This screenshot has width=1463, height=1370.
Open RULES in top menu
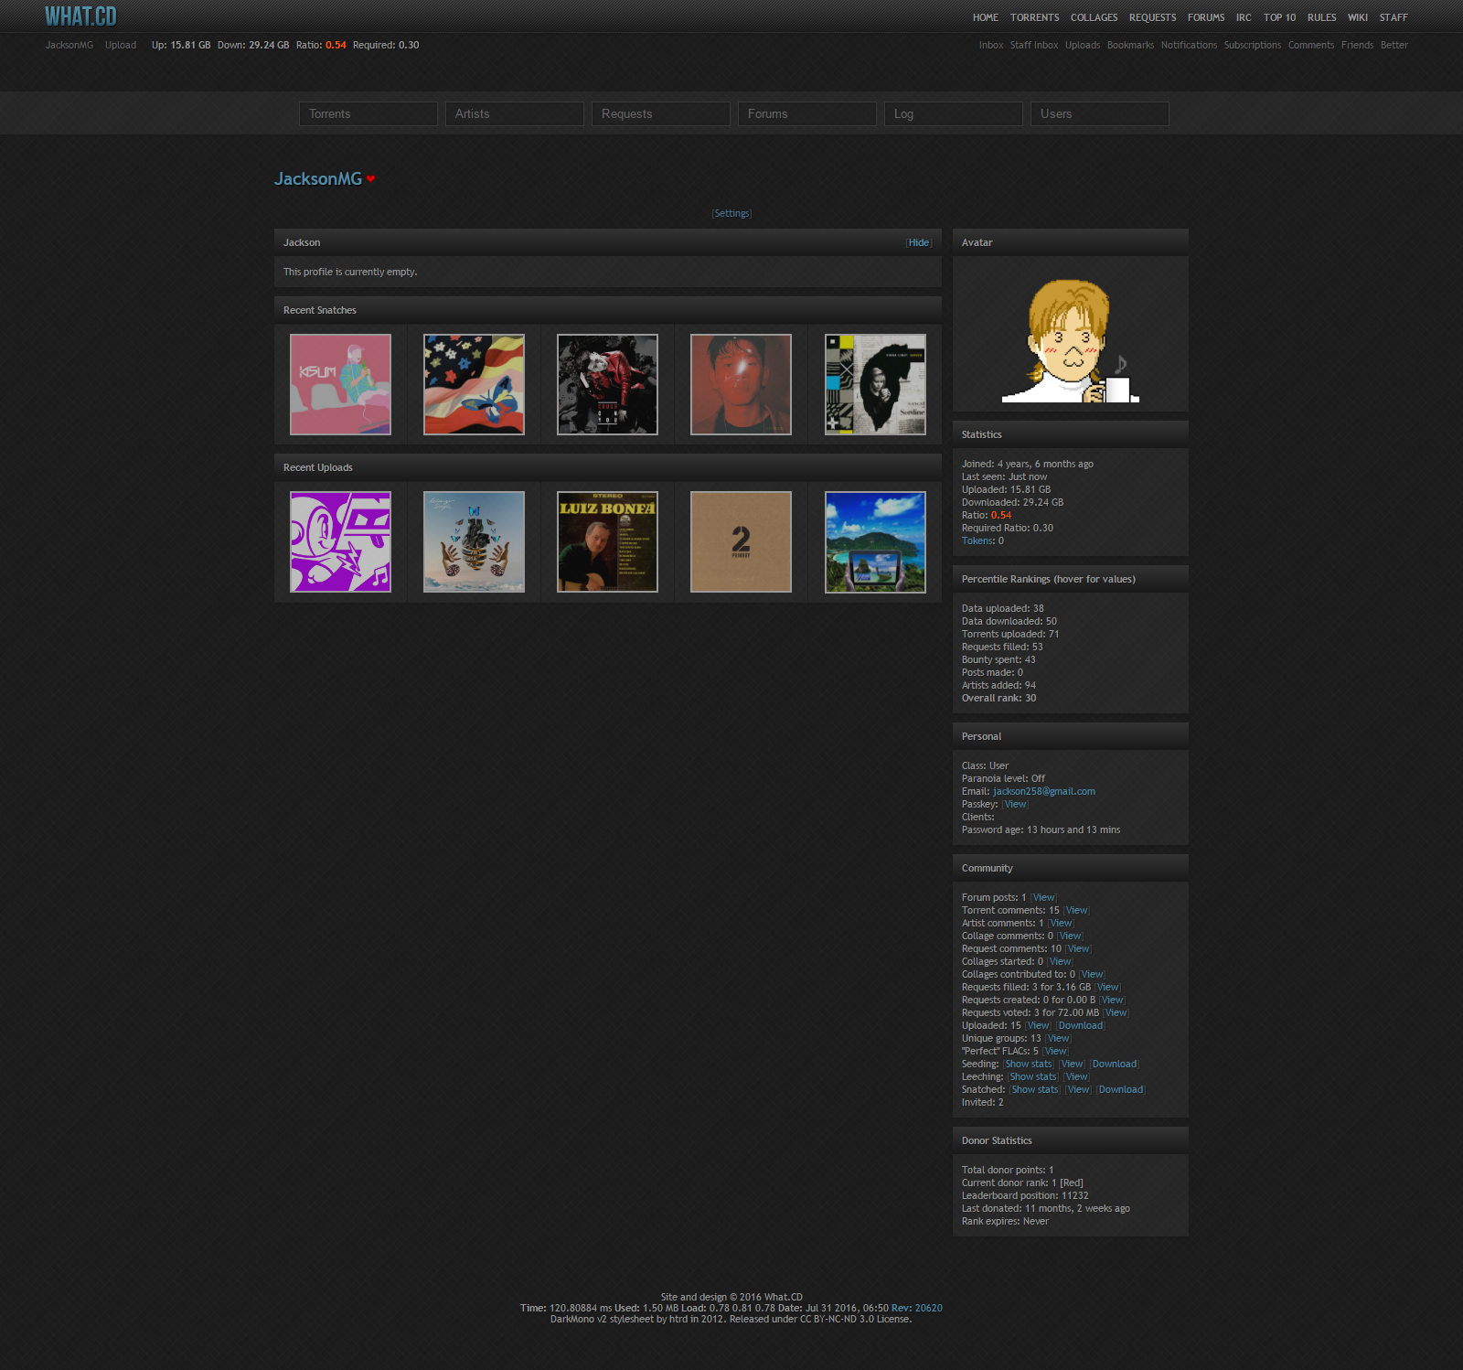pos(1322,17)
